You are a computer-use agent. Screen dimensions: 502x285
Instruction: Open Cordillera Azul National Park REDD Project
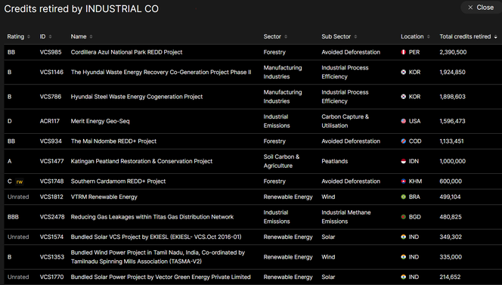126,52
